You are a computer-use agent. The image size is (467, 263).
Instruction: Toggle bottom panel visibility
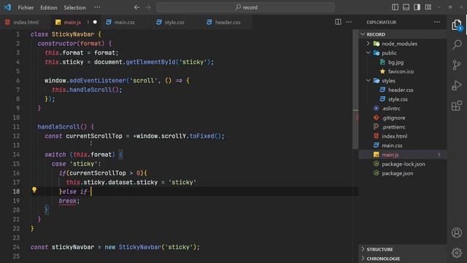[406, 7]
